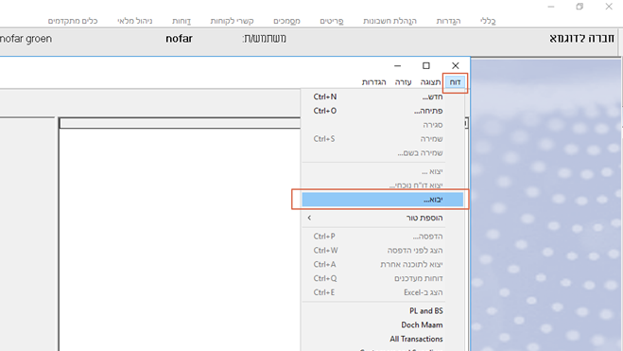The width and height of the screenshot is (623, 351).
Task: Open the פריטים menu
Action: [332, 21]
